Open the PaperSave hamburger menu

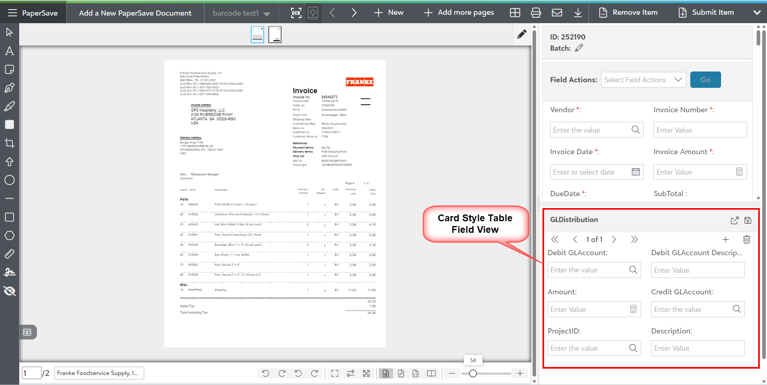click(x=12, y=13)
